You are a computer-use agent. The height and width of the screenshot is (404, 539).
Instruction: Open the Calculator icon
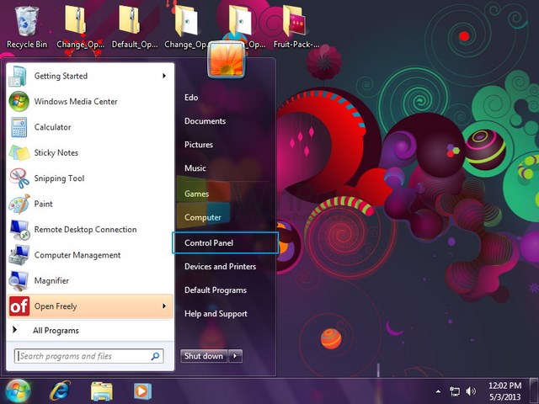tap(19, 127)
